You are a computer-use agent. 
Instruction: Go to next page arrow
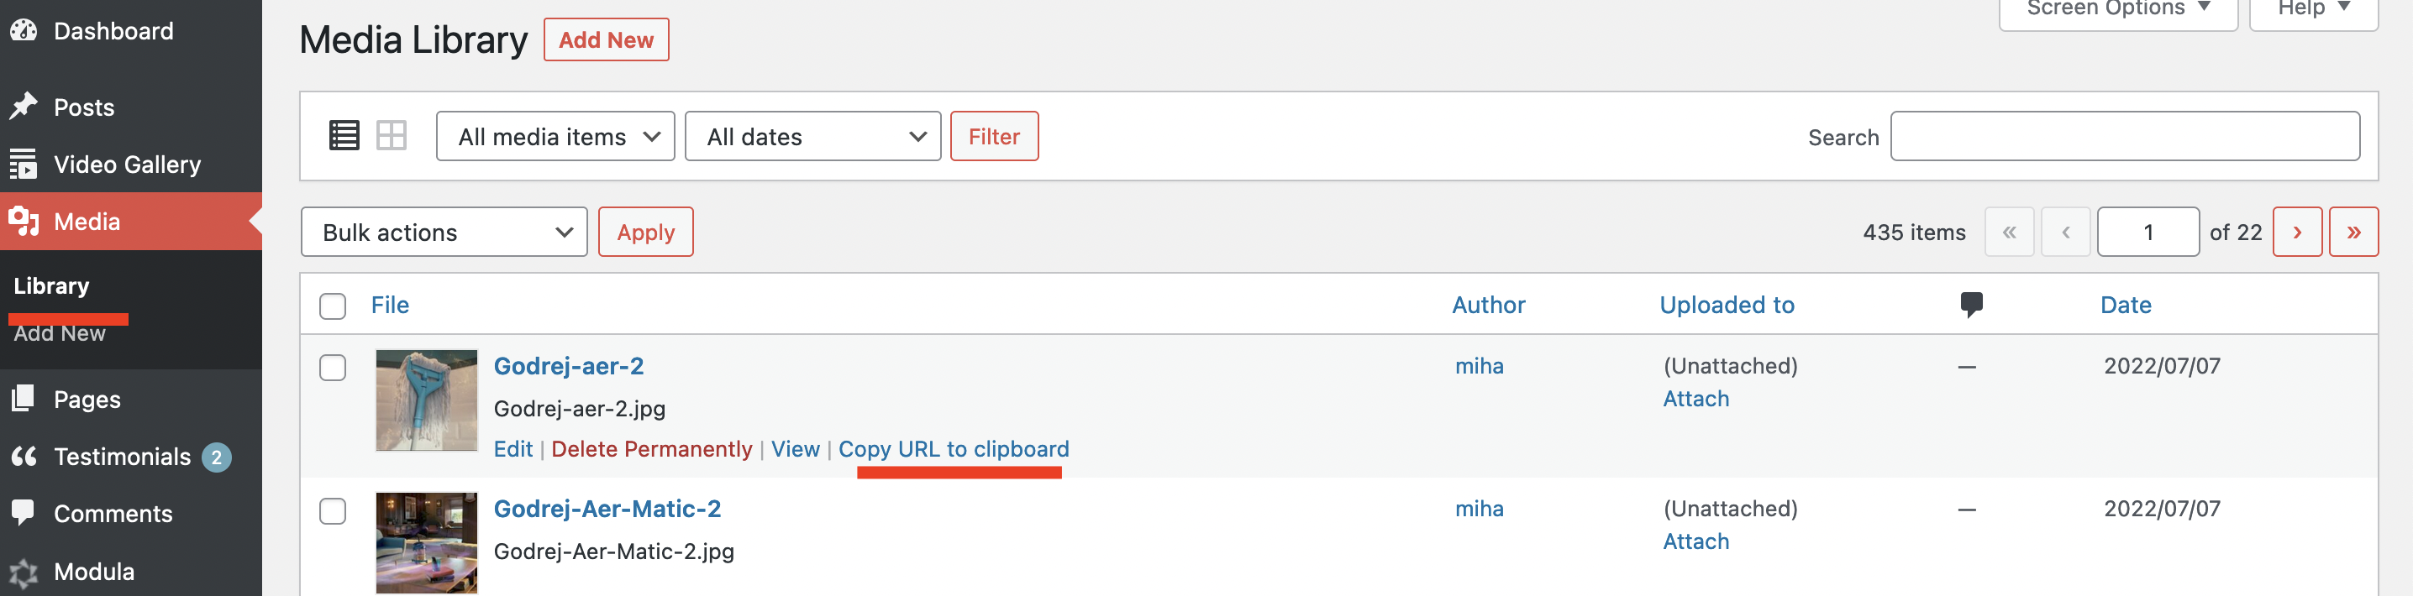tap(2296, 232)
